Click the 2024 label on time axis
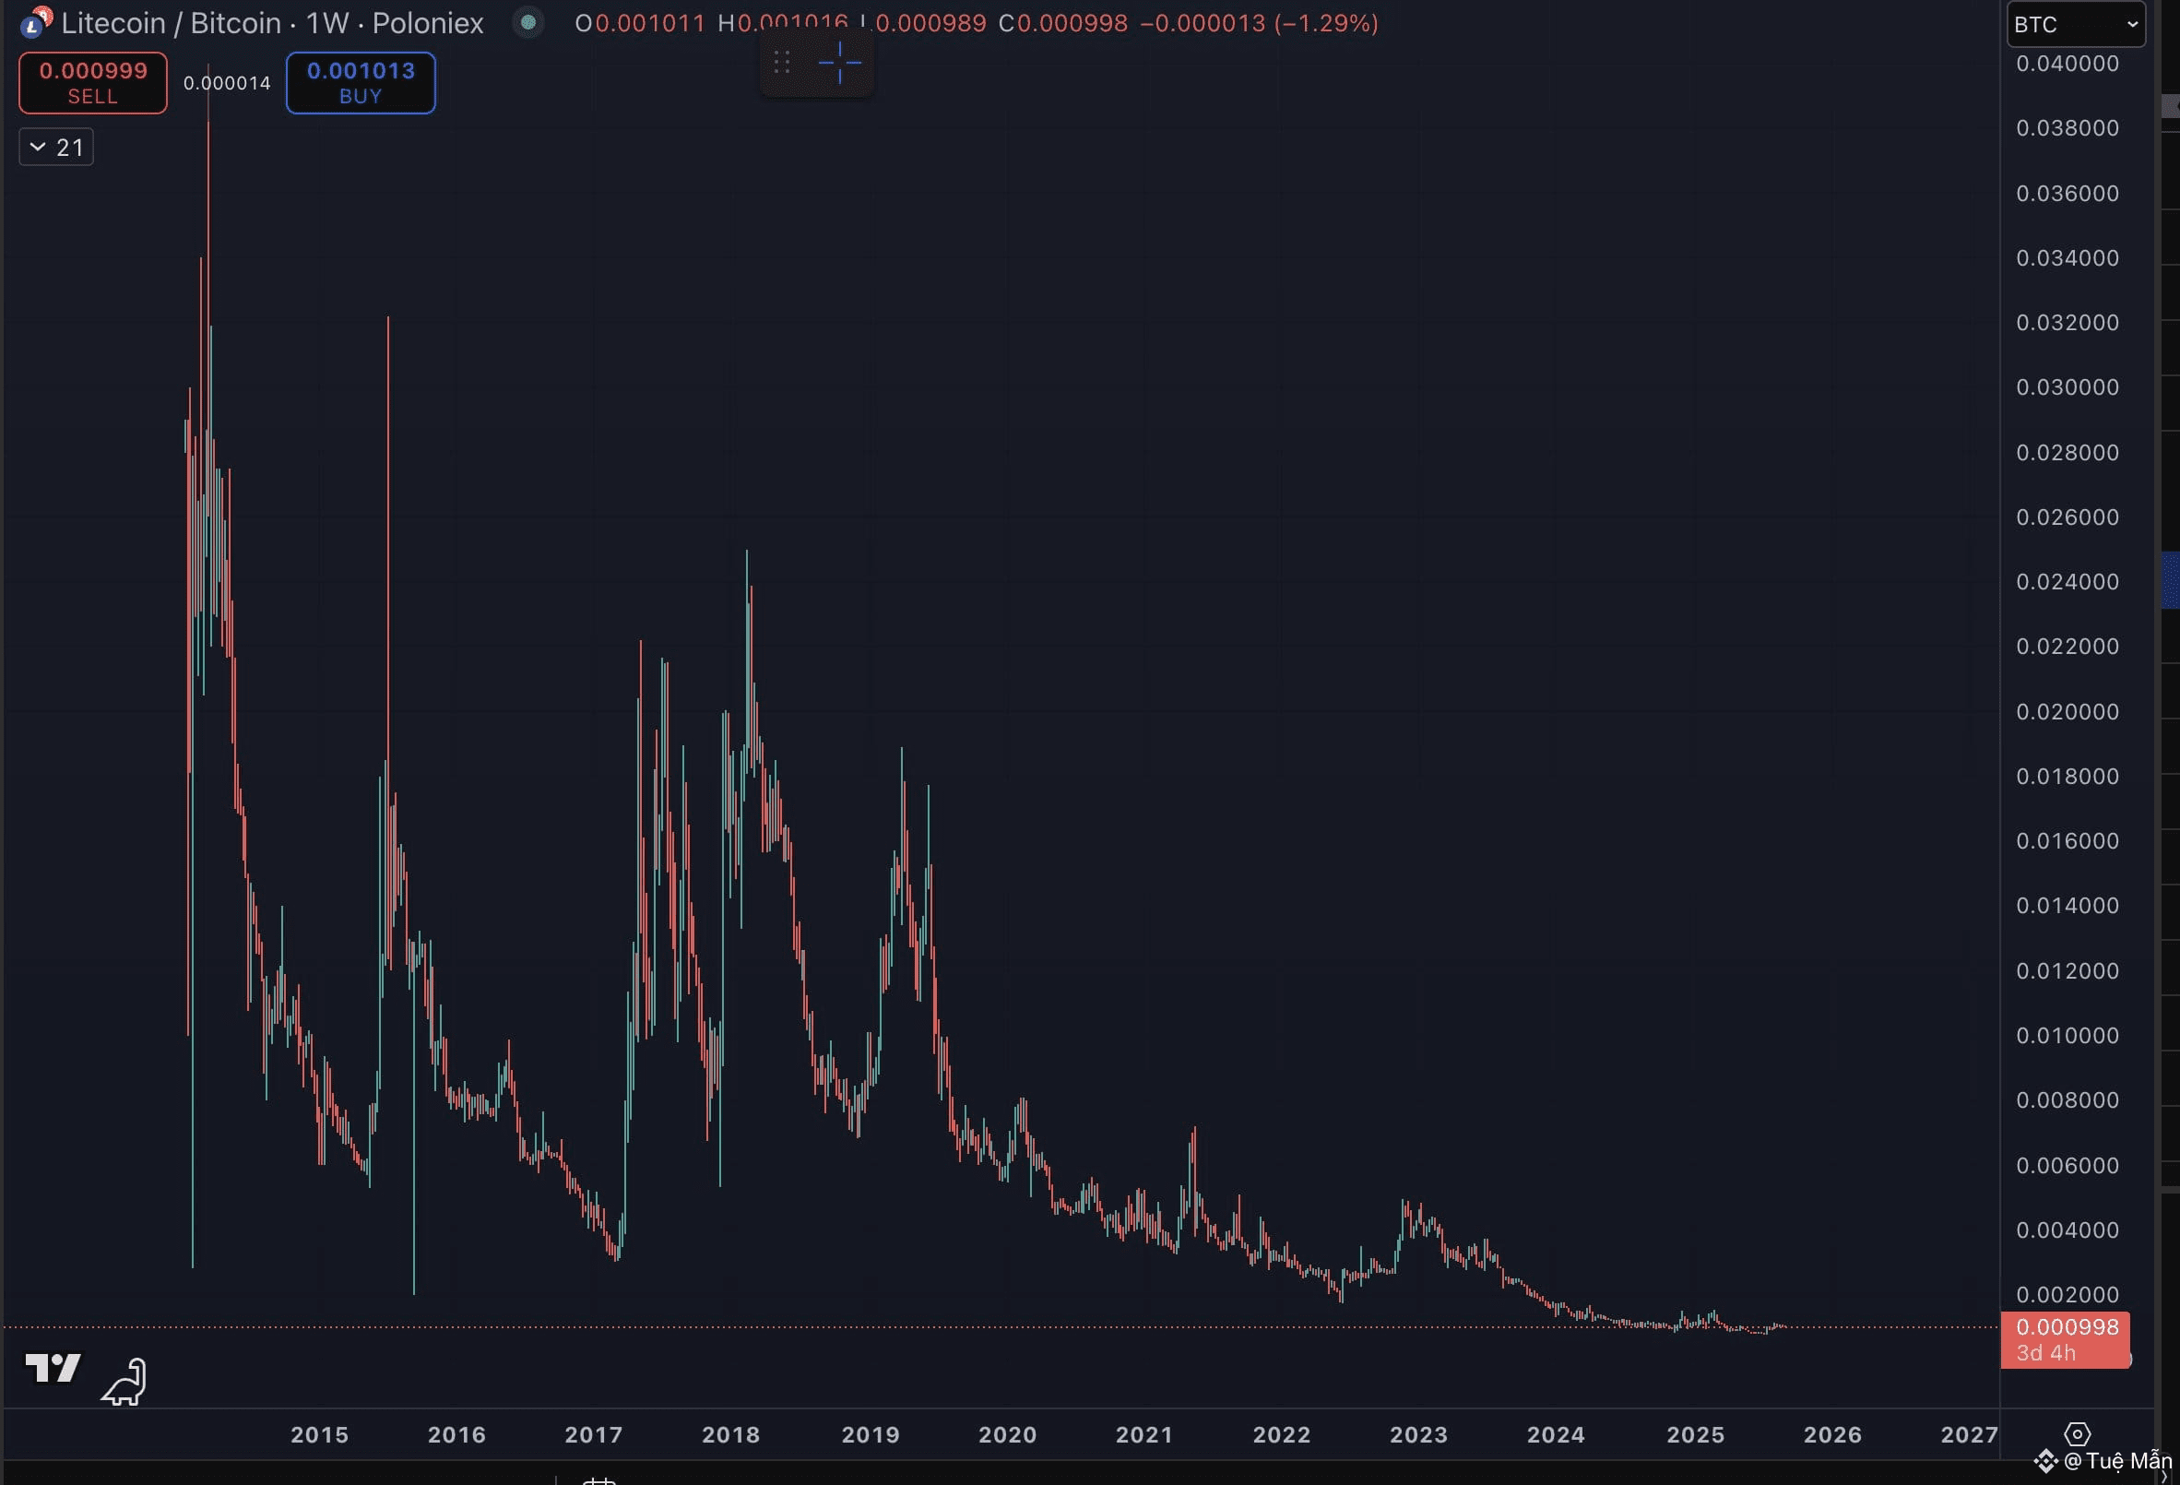The width and height of the screenshot is (2180, 1485). [1557, 1434]
